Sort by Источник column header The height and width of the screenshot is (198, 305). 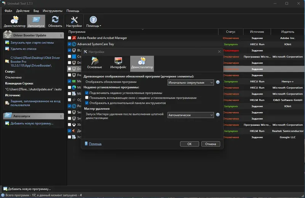pos(257,32)
